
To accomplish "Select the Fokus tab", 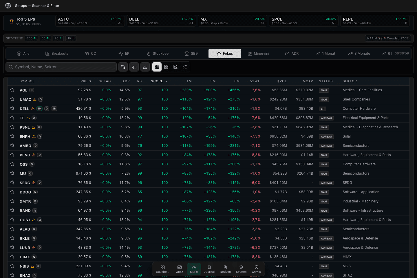I will click(x=225, y=54).
